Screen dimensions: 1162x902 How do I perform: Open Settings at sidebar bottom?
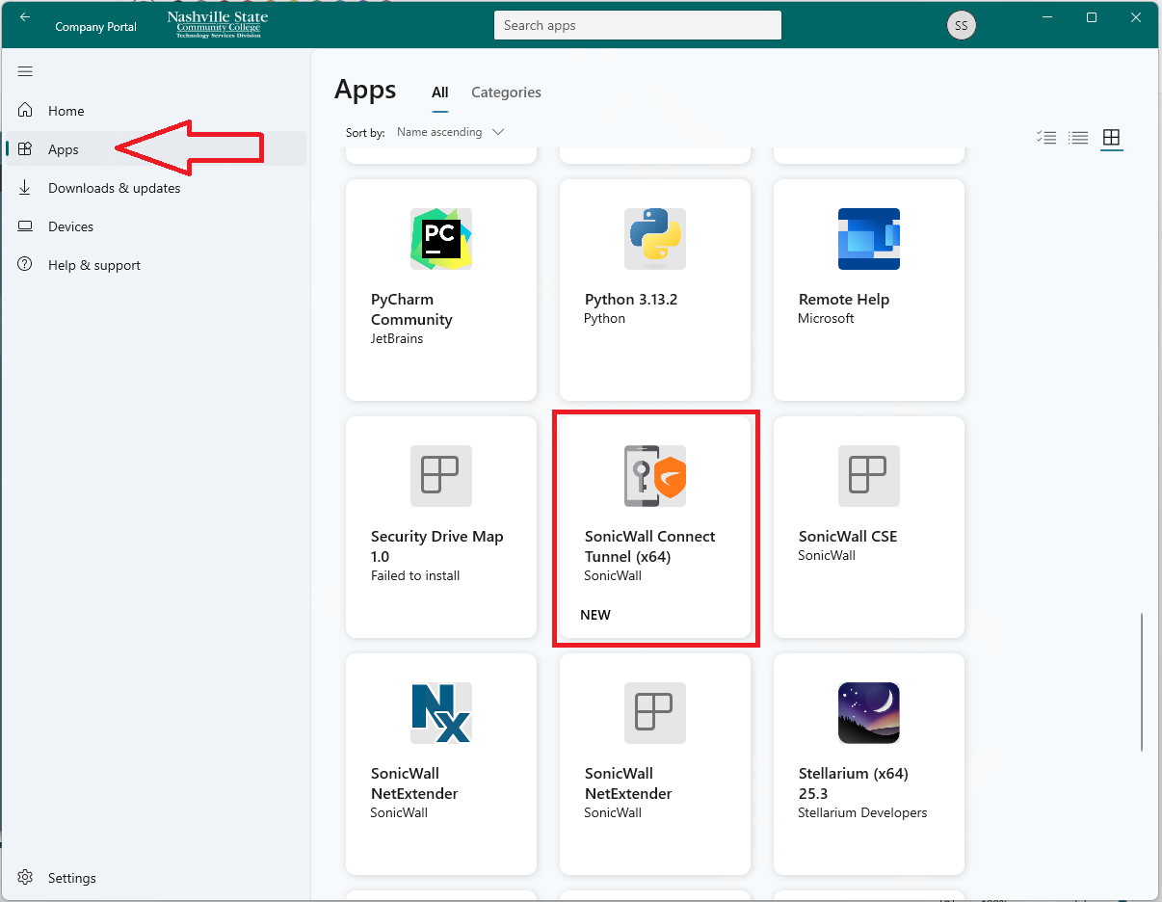point(71,878)
